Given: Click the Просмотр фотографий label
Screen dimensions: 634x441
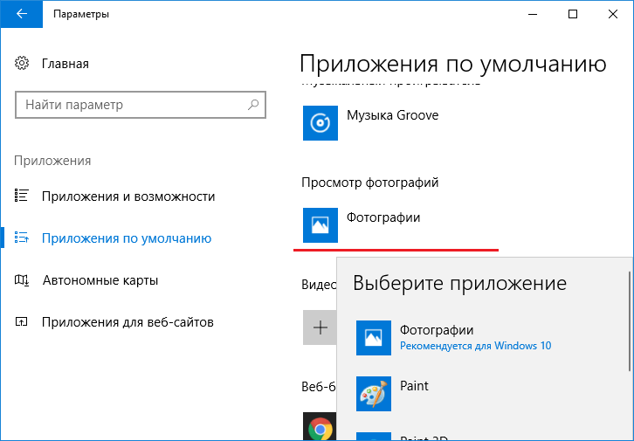Looking at the screenshot, I should (370, 183).
